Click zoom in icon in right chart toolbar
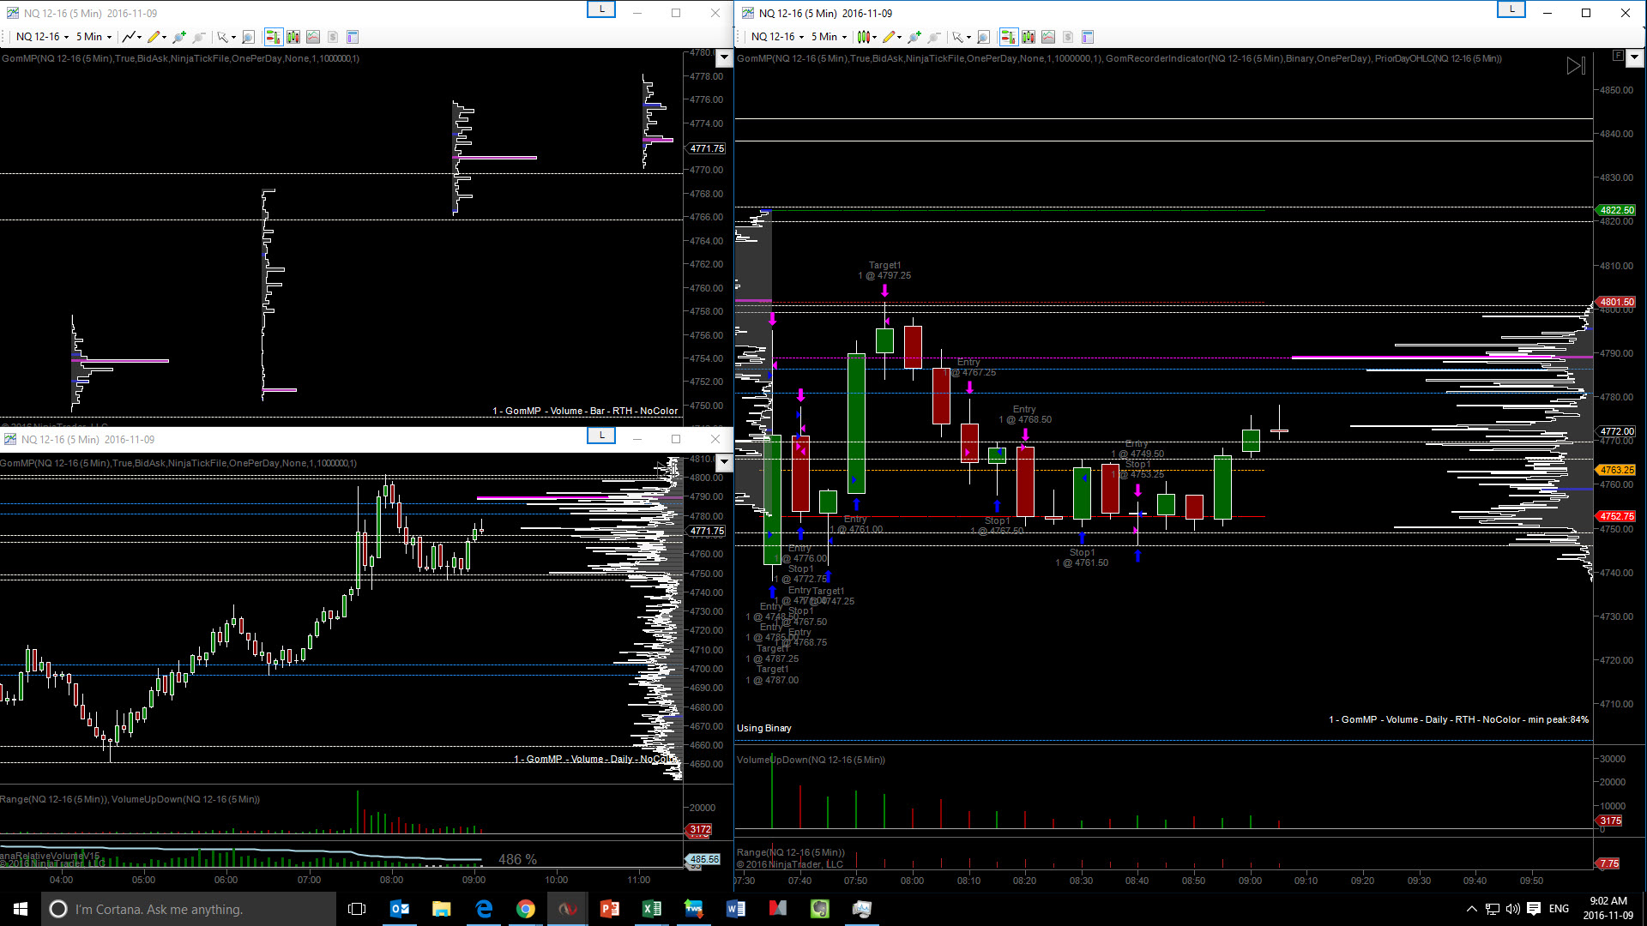 click(914, 37)
